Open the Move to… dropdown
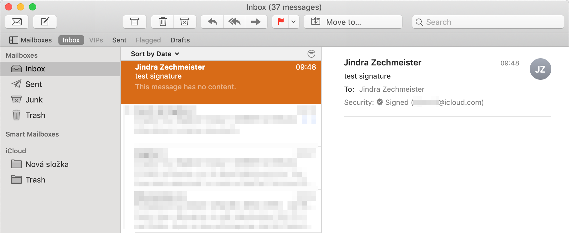The image size is (569, 233). coord(353,22)
